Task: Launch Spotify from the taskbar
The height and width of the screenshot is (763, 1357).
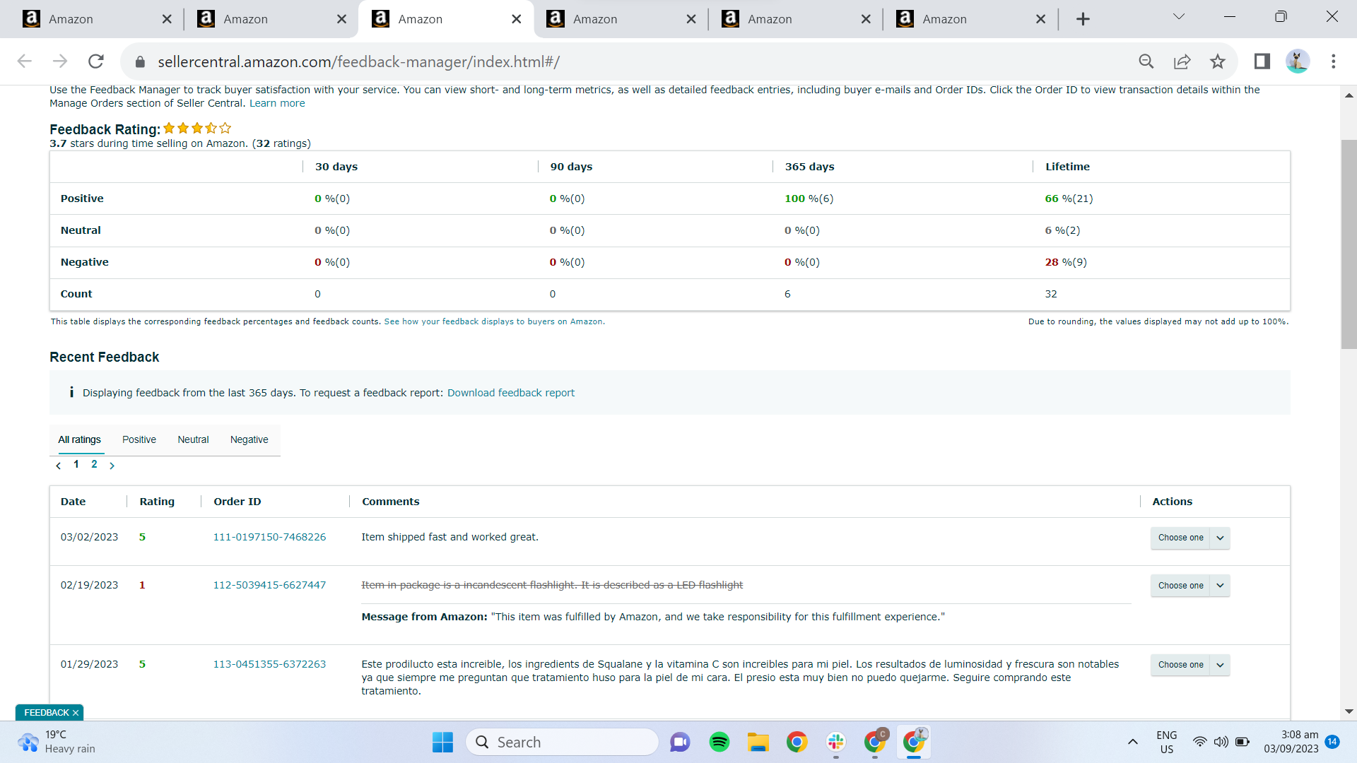Action: tap(719, 742)
